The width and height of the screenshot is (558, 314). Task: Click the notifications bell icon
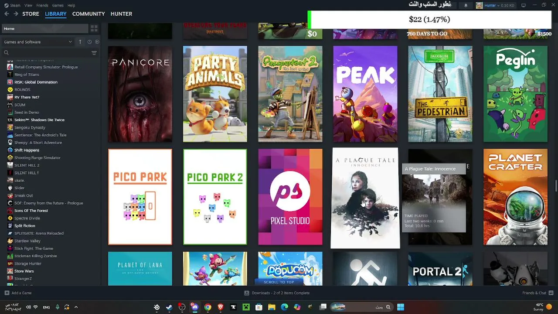tap(466, 5)
